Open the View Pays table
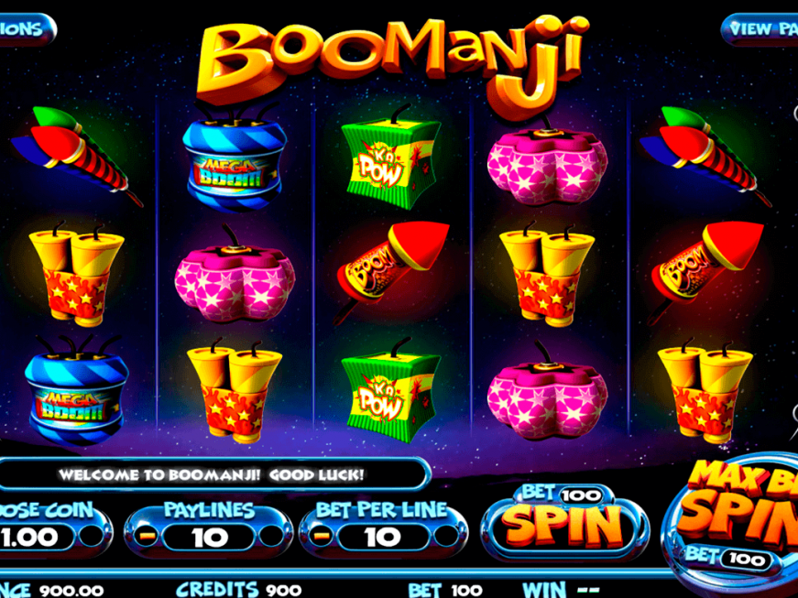The width and height of the screenshot is (798, 598). click(x=760, y=29)
